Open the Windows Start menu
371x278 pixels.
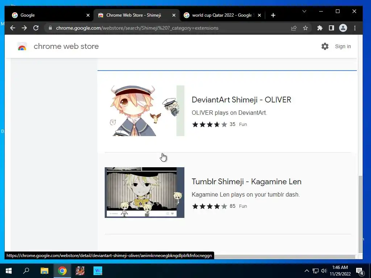click(9, 271)
